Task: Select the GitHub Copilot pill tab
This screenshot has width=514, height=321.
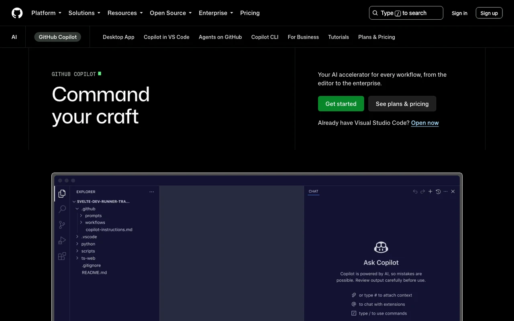Action: (x=58, y=37)
